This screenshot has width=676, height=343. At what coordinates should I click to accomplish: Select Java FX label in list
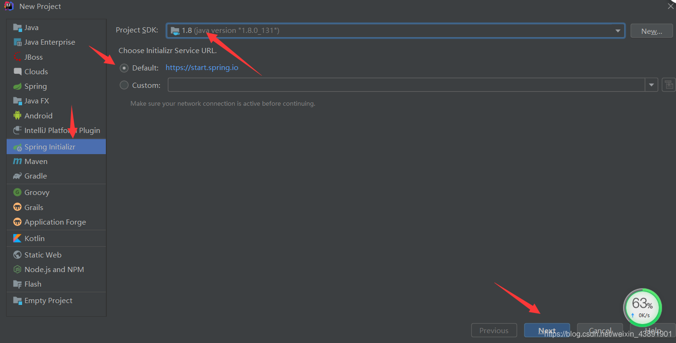[37, 101]
